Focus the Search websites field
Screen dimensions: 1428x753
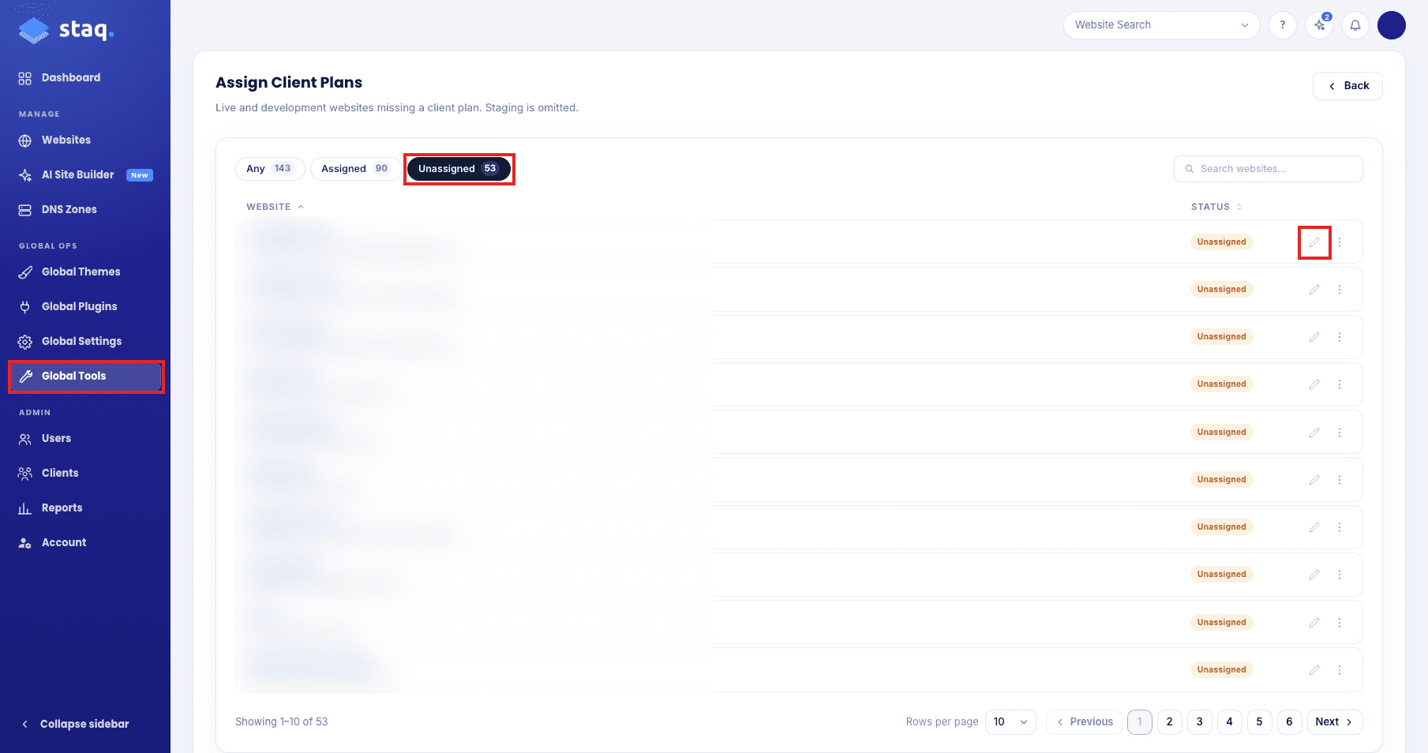click(x=1269, y=169)
